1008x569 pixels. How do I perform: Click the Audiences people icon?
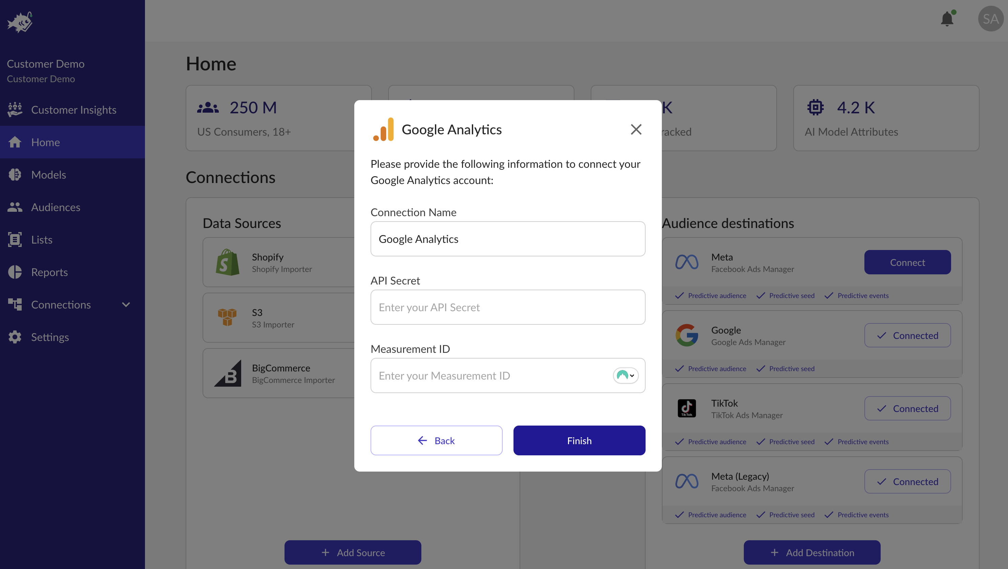(x=15, y=207)
